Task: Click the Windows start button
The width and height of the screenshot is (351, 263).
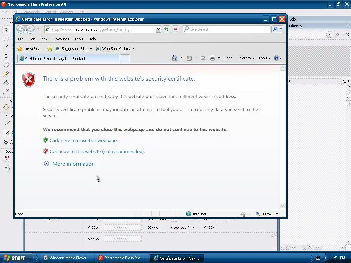Action: 16,258
